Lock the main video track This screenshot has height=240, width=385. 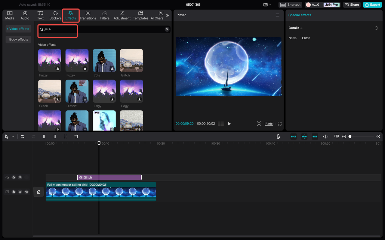pyautogui.click(x=14, y=192)
